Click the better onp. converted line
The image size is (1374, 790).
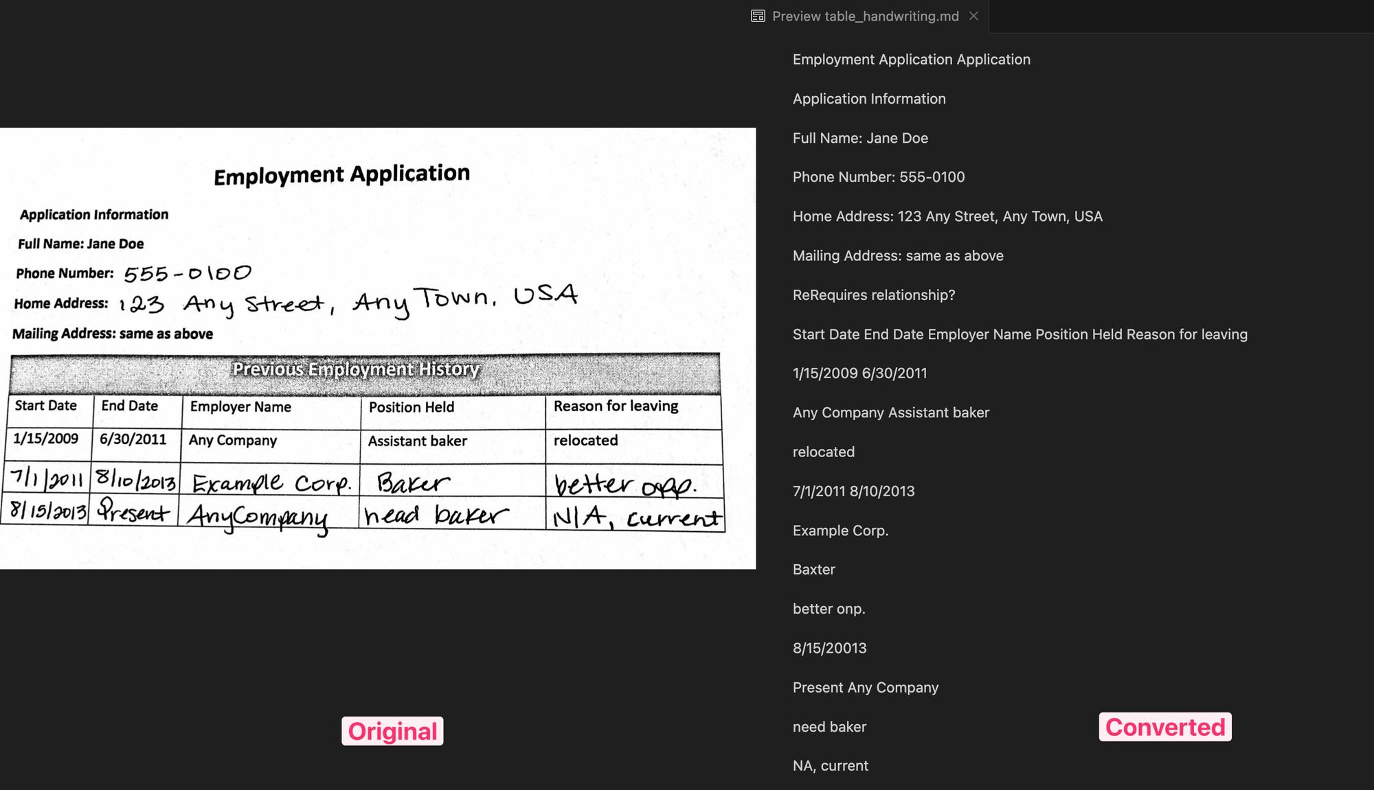click(x=829, y=609)
